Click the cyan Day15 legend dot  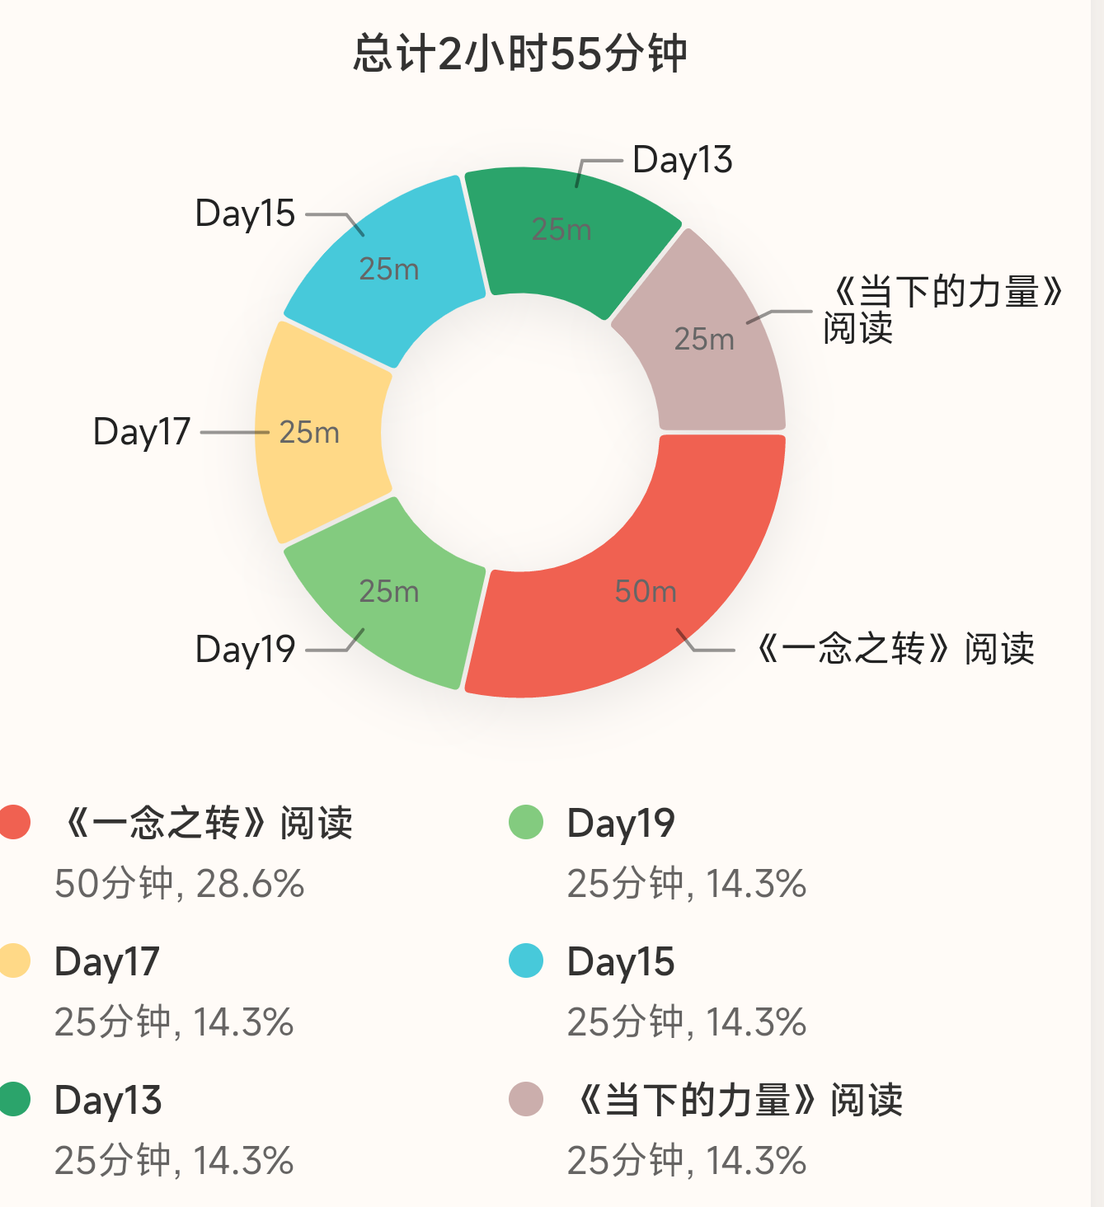pos(526,960)
